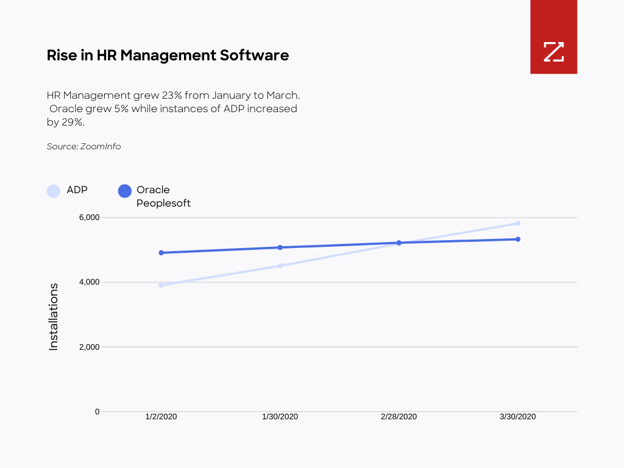Image resolution: width=624 pixels, height=468 pixels.
Task: Click the 1/30/2020 x-axis date label
Action: click(x=280, y=417)
